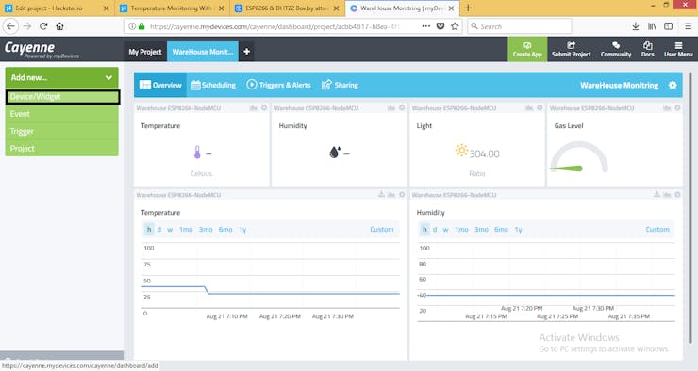
Task: Download data from Humidity line chart widget
Action: (657, 195)
